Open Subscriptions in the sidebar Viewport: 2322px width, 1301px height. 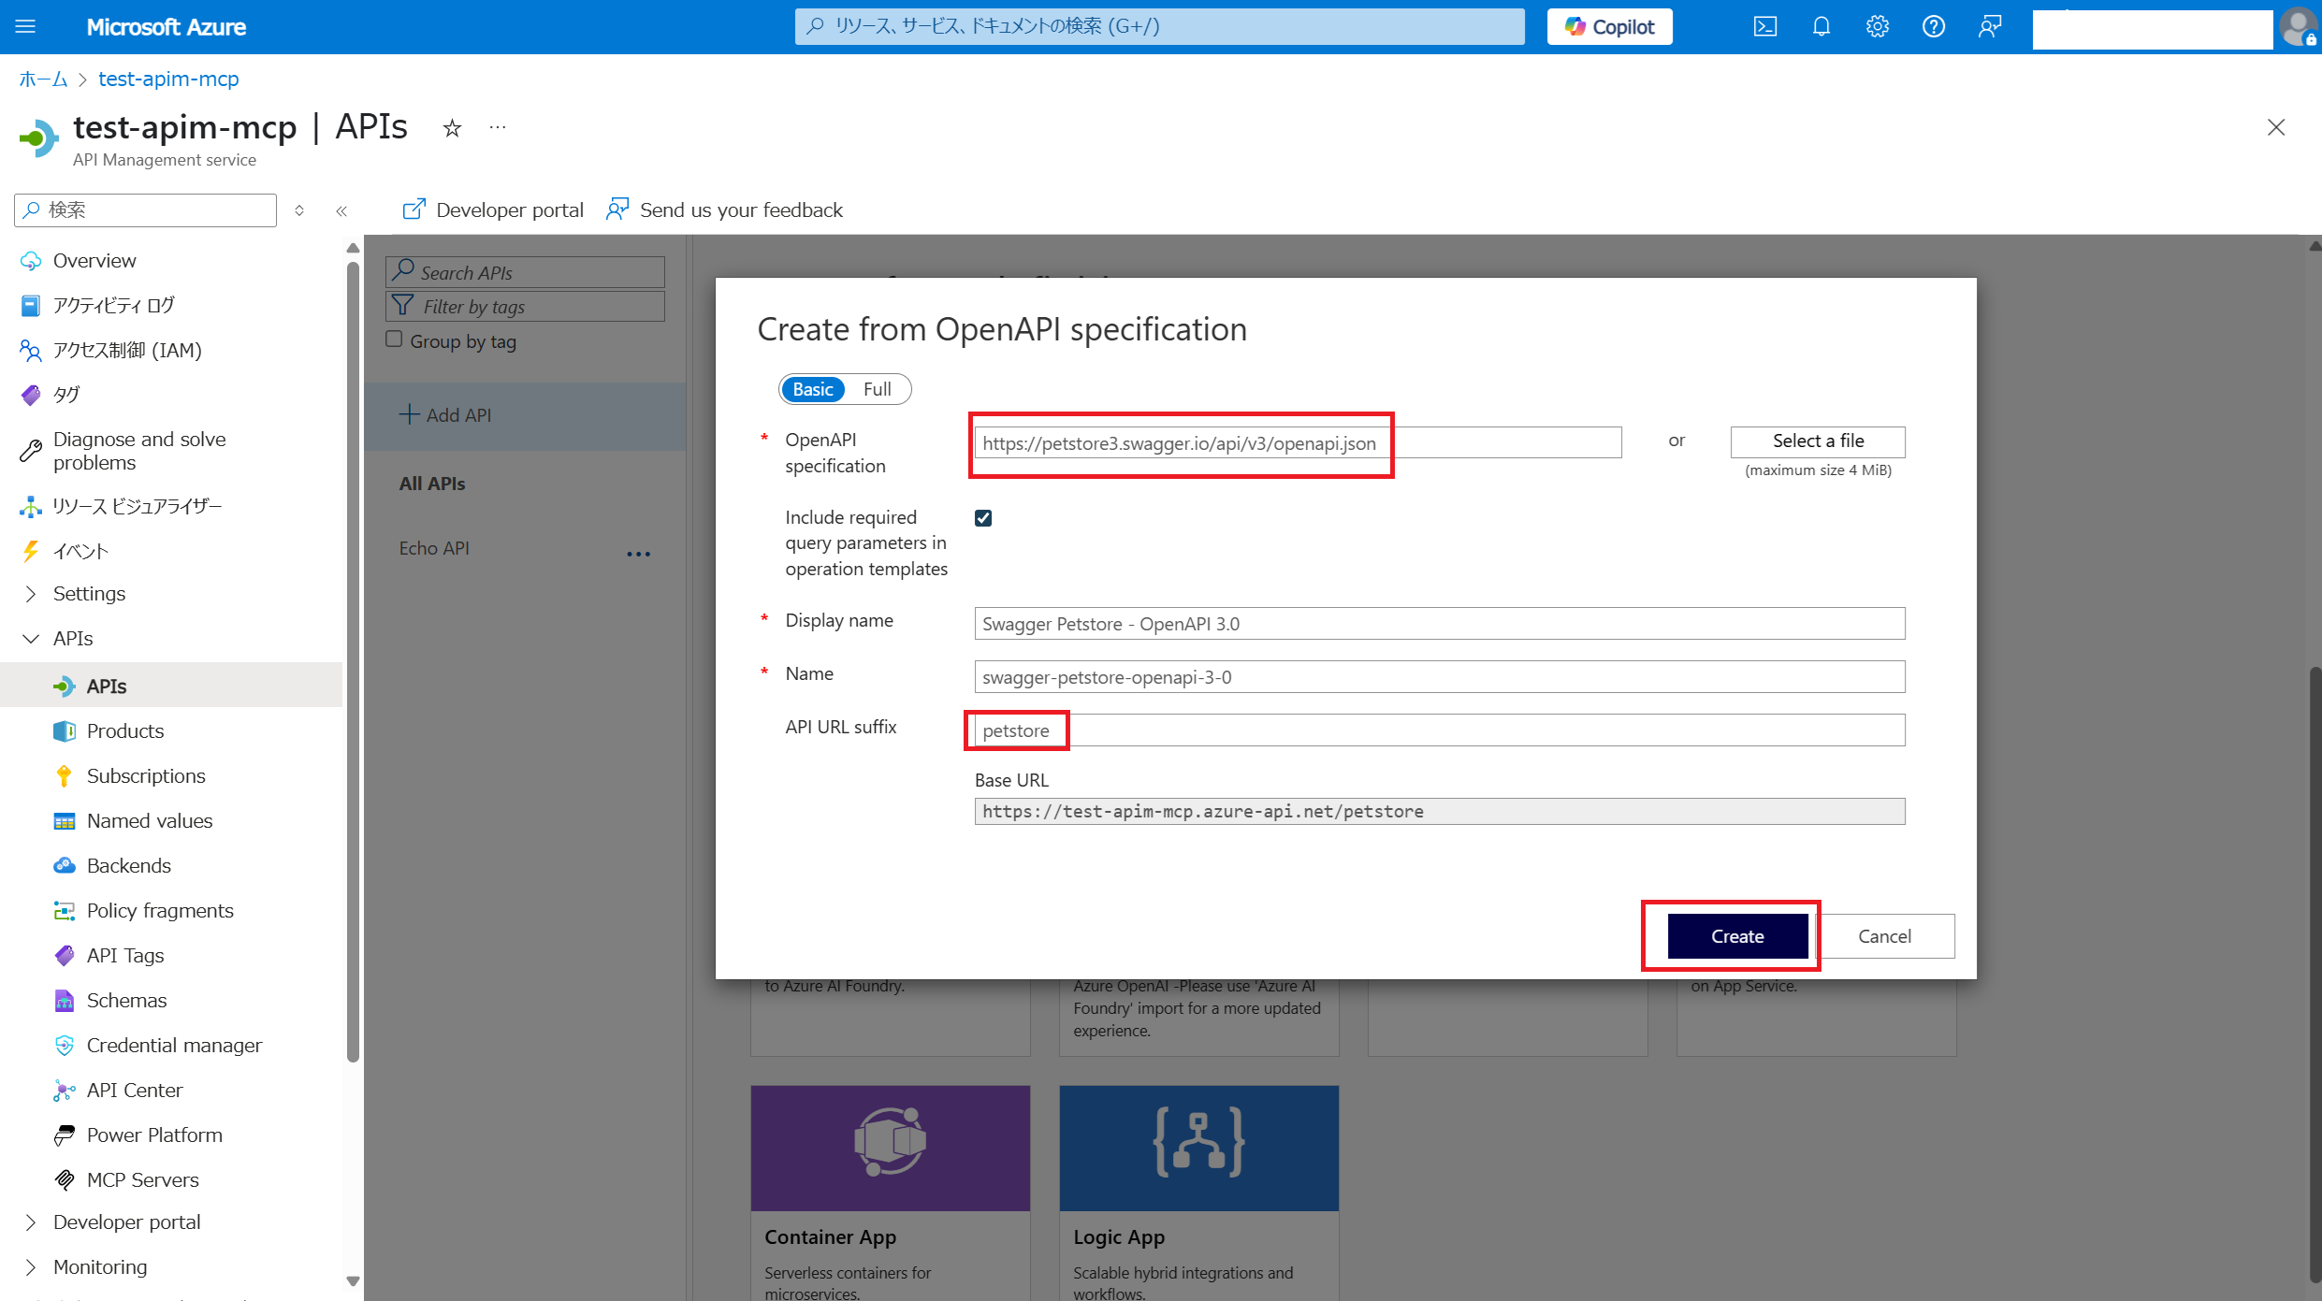[x=146, y=775]
